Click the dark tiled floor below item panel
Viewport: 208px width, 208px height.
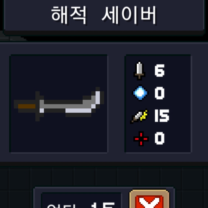click(x=104, y=176)
